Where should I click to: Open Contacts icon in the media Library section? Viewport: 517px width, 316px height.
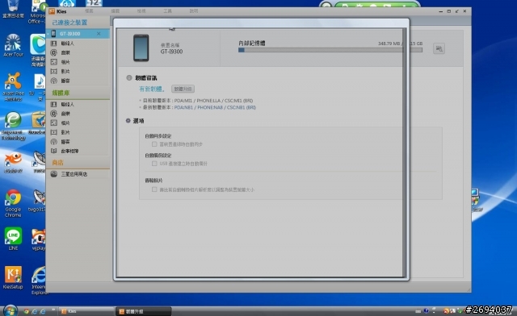[54, 104]
